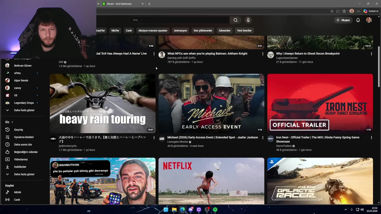381x214 pixels.
Task: Open the Edge profile avatar
Action: click(x=352, y=11)
